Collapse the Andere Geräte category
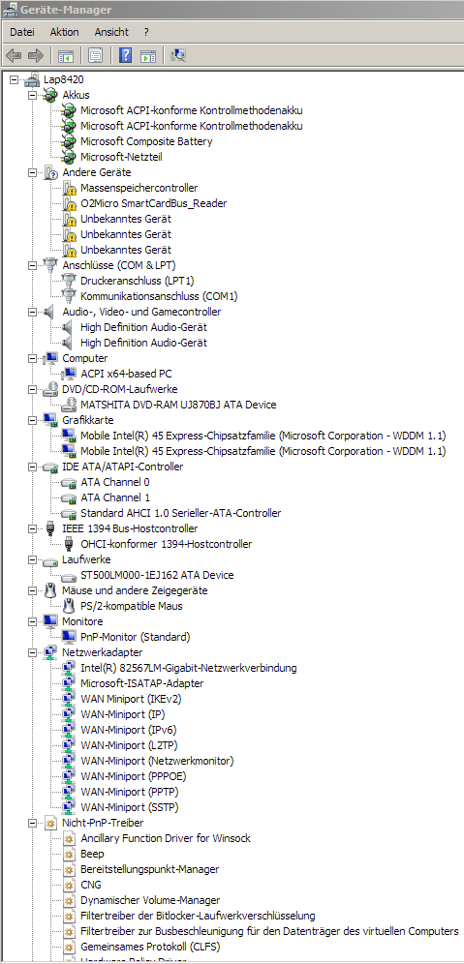464x964 pixels. [32, 172]
